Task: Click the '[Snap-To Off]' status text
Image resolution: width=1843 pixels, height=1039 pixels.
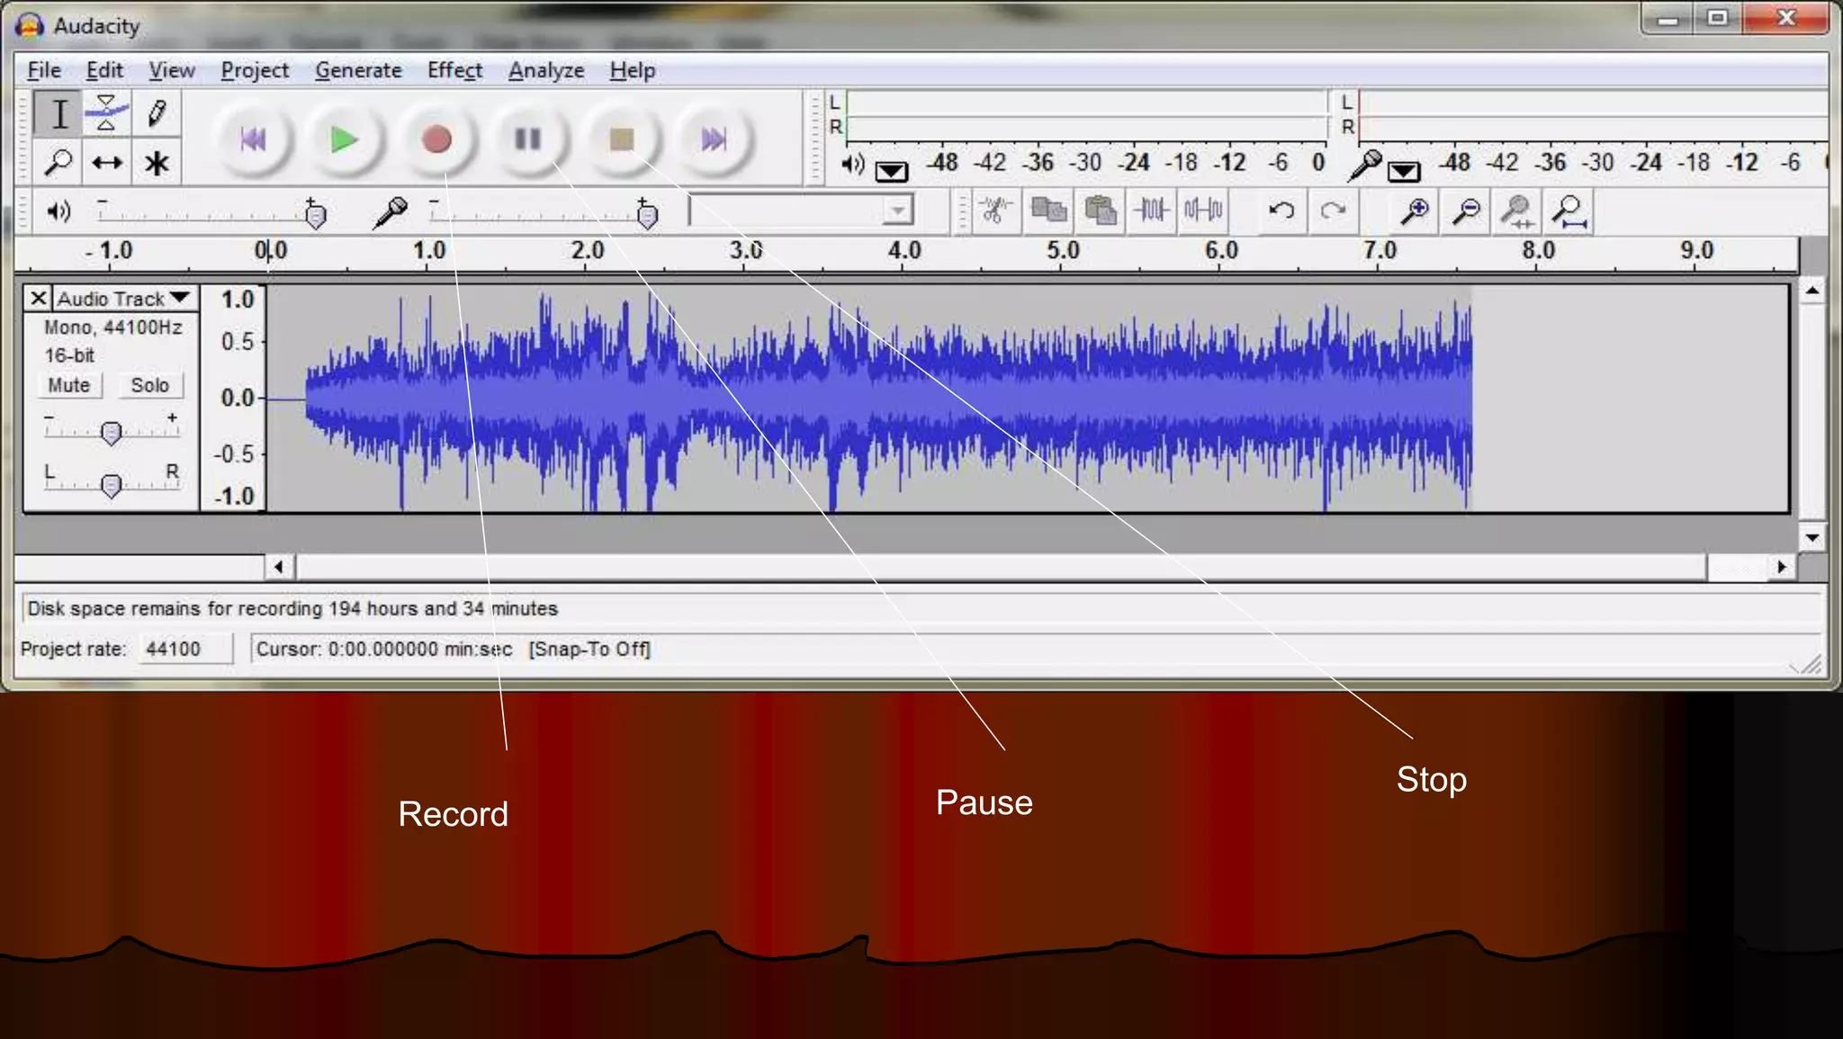Action: point(589,649)
